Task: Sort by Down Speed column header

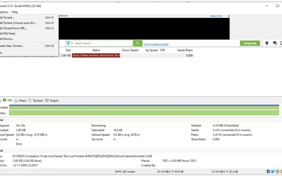Action: click(x=130, y=50)
